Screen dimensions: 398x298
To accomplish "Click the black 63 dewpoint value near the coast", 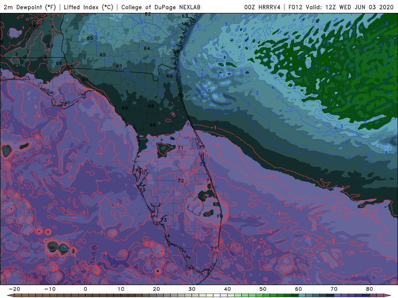I will click(x=181, y=95).
